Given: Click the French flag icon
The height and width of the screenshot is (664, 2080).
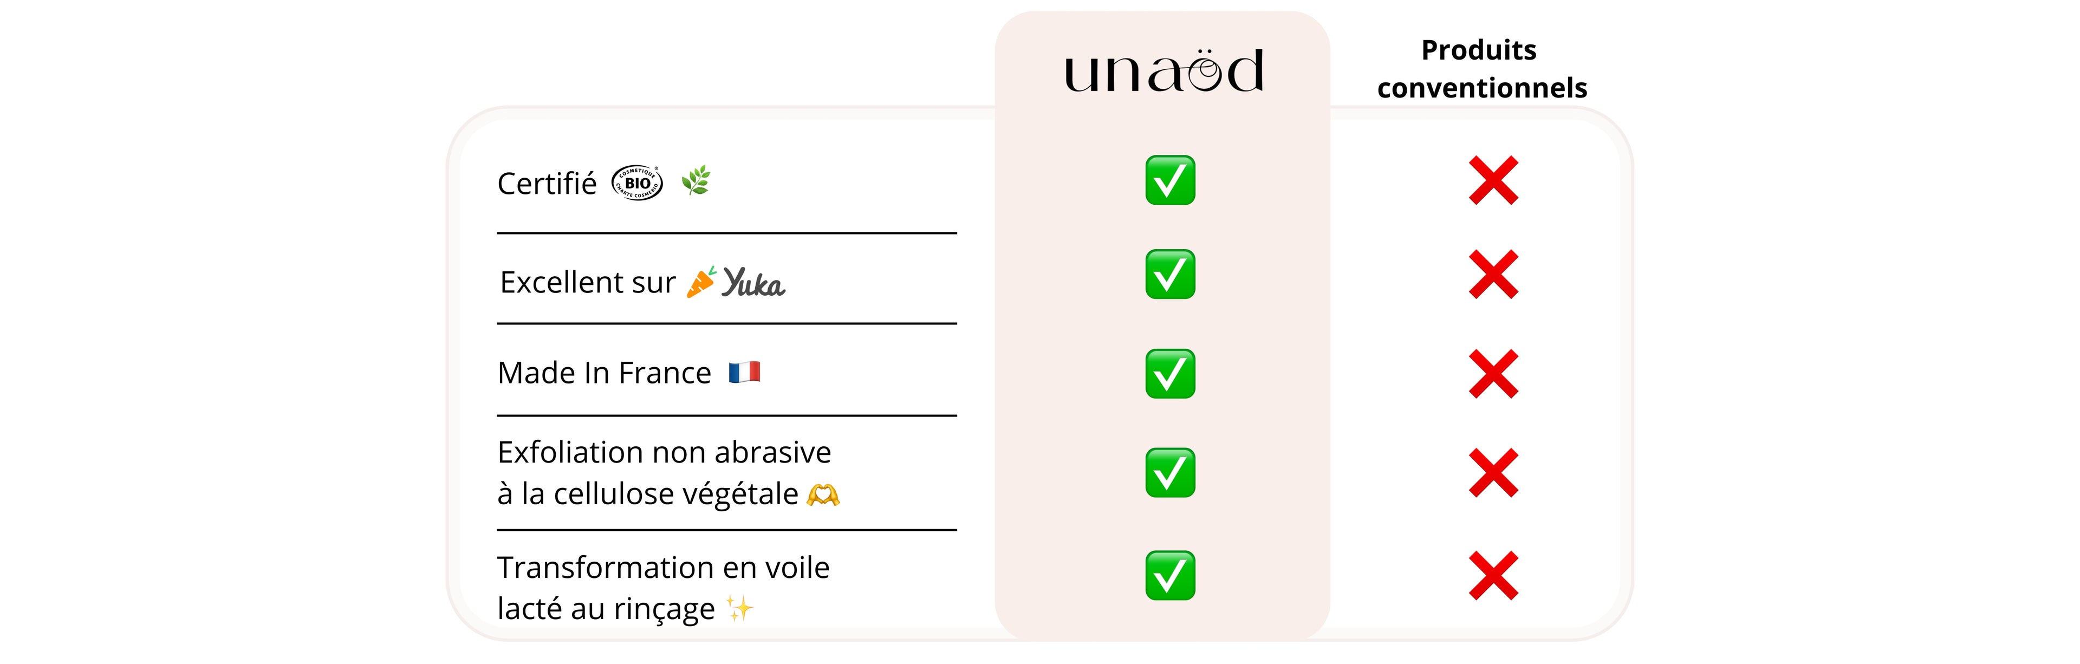Looking at the screenshot, I should point(744,373).
